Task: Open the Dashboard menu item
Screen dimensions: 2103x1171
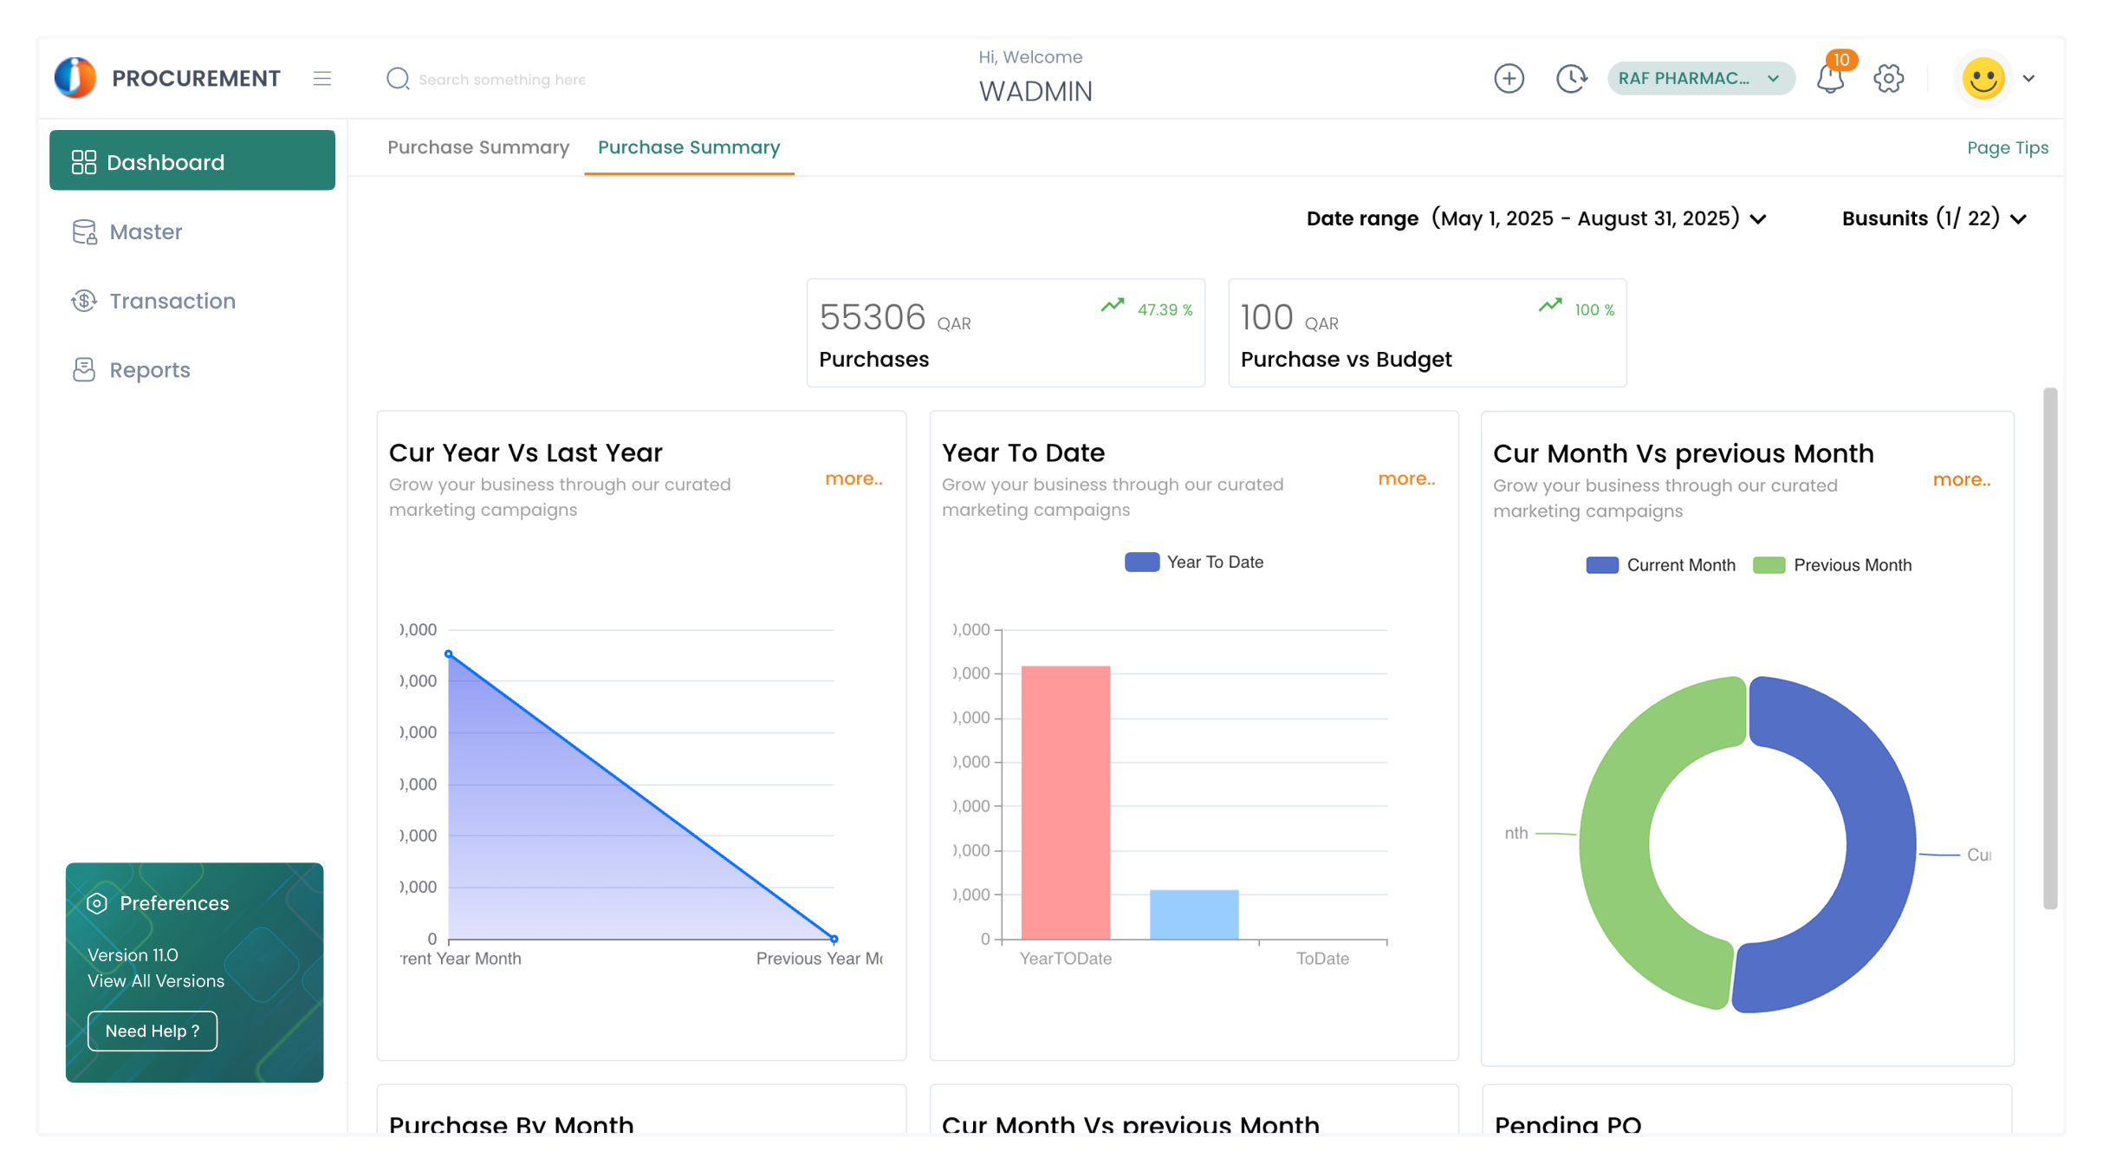Action: click(192, 160)
